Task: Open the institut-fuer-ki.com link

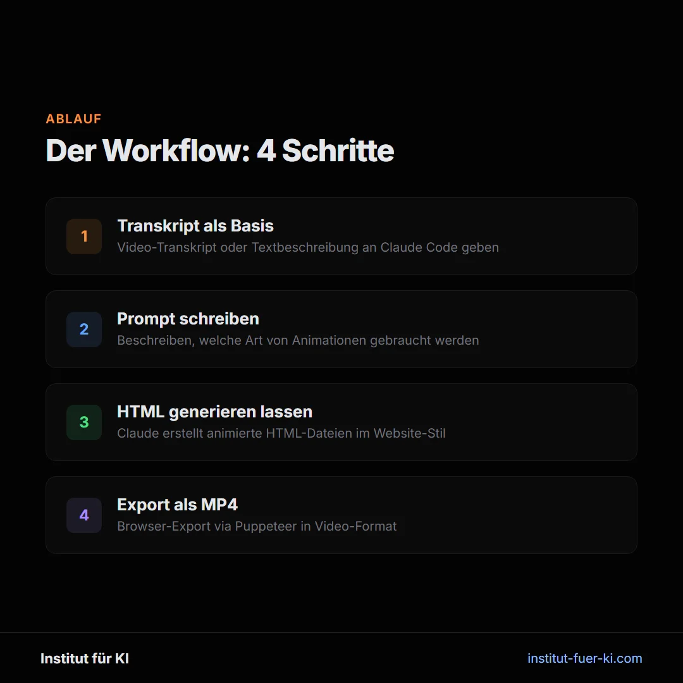Action: pos(584,658)
